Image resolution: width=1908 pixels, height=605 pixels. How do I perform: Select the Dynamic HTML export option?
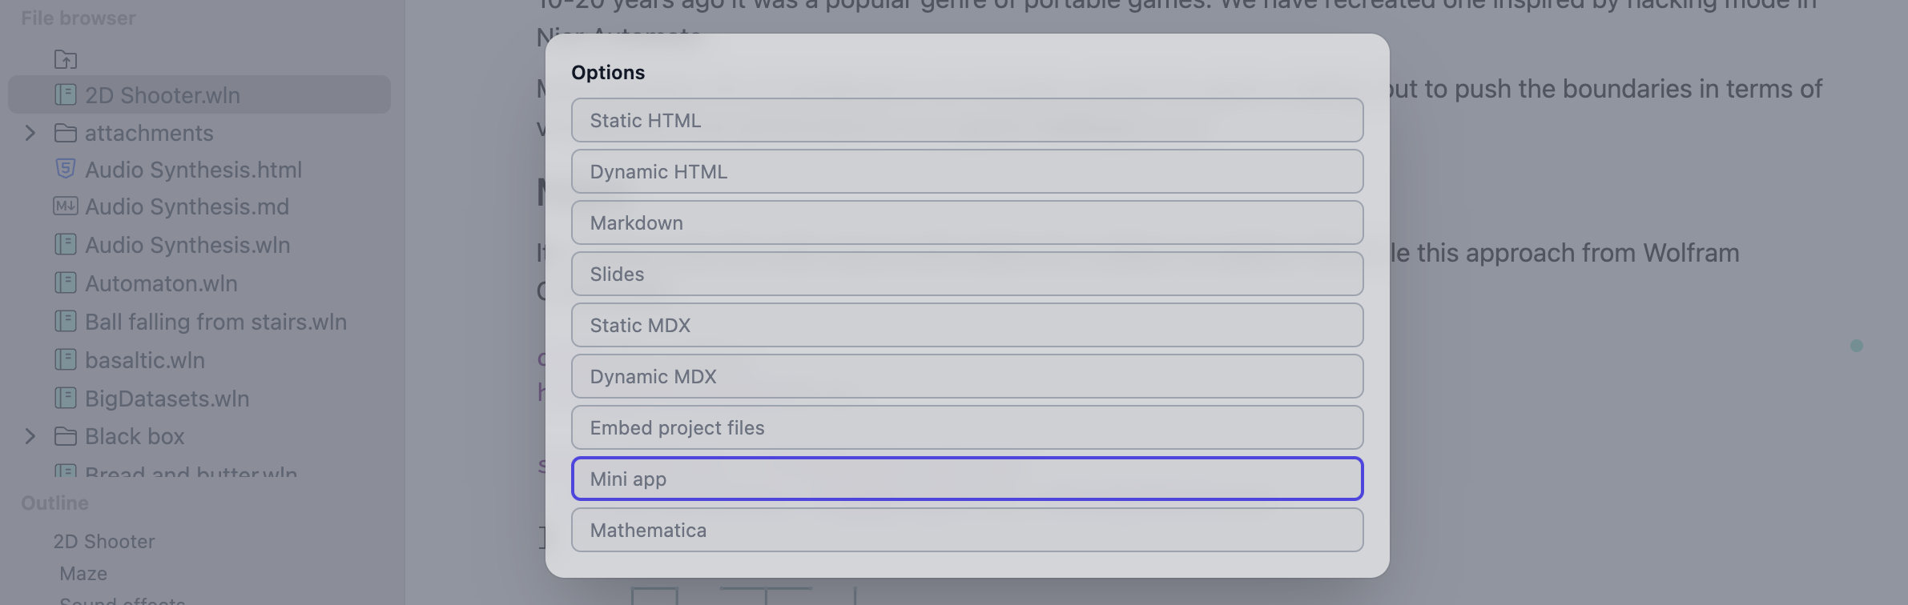(x=967, y=171)
